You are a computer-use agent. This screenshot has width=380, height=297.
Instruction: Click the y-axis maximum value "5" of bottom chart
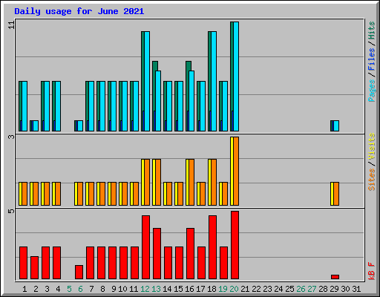click(x=12, y=211)
